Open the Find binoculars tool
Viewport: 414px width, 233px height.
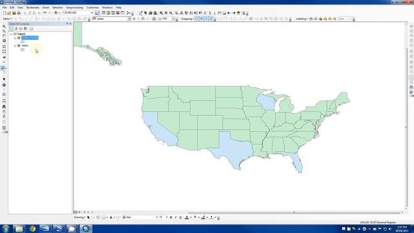click(4, 106)
